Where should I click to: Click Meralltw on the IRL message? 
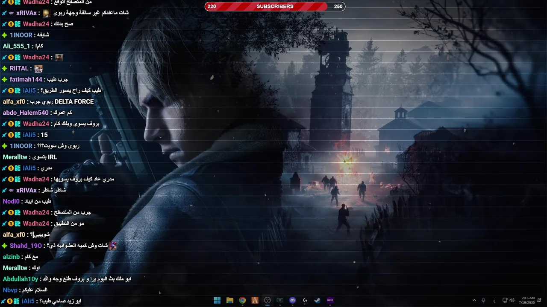(x=15, y=157)
